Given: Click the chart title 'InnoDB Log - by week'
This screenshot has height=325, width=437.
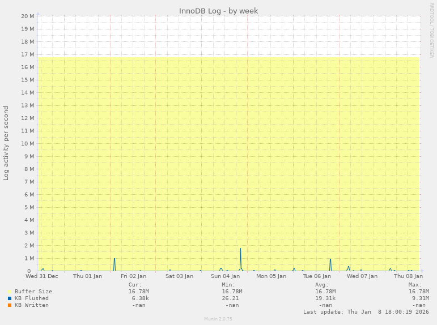Looking at the screenshot, I should (x=219, y=11).
